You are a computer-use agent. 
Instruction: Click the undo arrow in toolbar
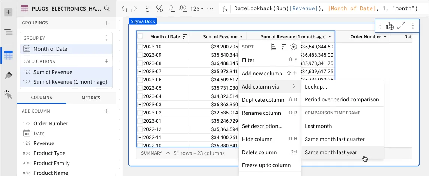point(124,9)
